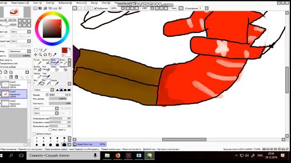Open File Explorer from the taskbar
The width and height of the screenshot is (291, 163).
[x=107, y=156]
